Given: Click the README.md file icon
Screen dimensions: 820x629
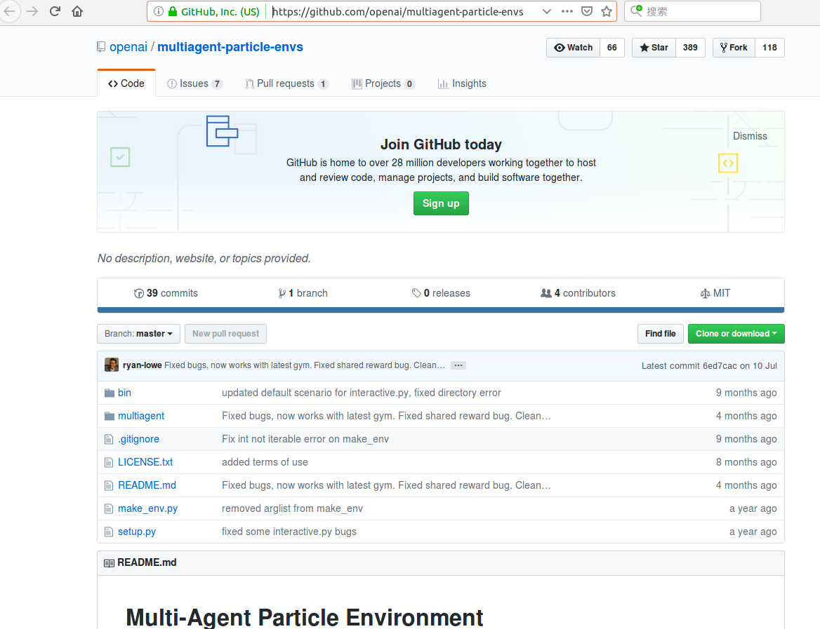Looking at the screenshot, I should click(x=109, y=485).
